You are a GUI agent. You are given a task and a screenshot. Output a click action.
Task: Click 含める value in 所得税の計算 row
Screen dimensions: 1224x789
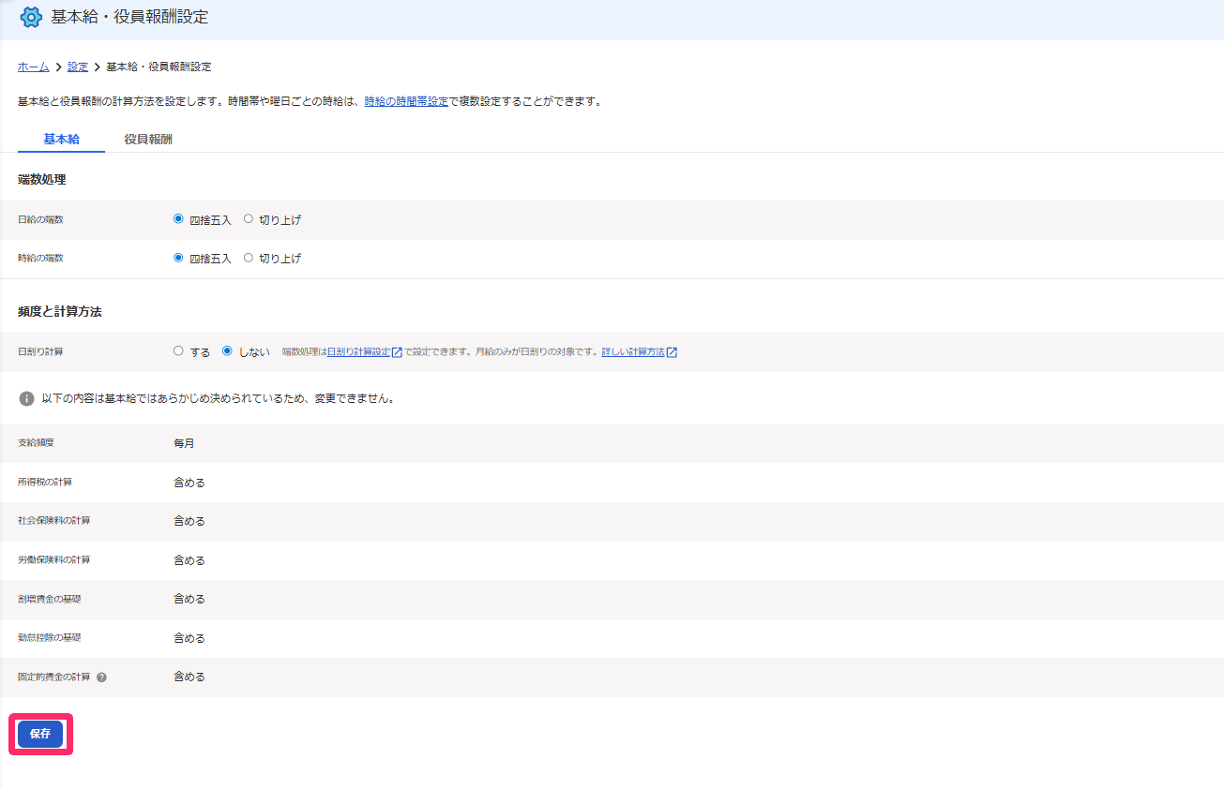(x=189, y=483)
